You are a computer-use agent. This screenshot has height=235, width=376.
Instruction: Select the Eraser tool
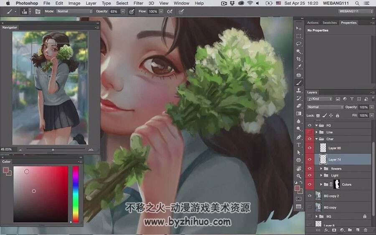point(299,106)
